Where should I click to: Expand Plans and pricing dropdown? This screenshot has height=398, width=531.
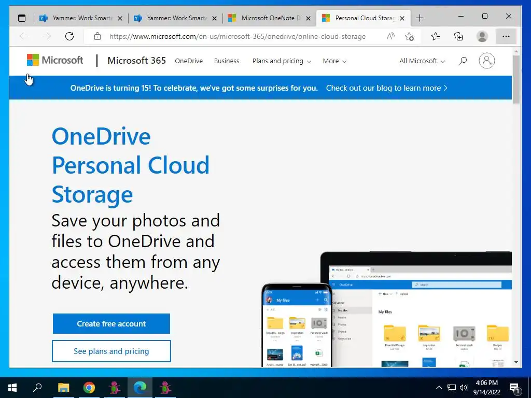click(282, 61)
